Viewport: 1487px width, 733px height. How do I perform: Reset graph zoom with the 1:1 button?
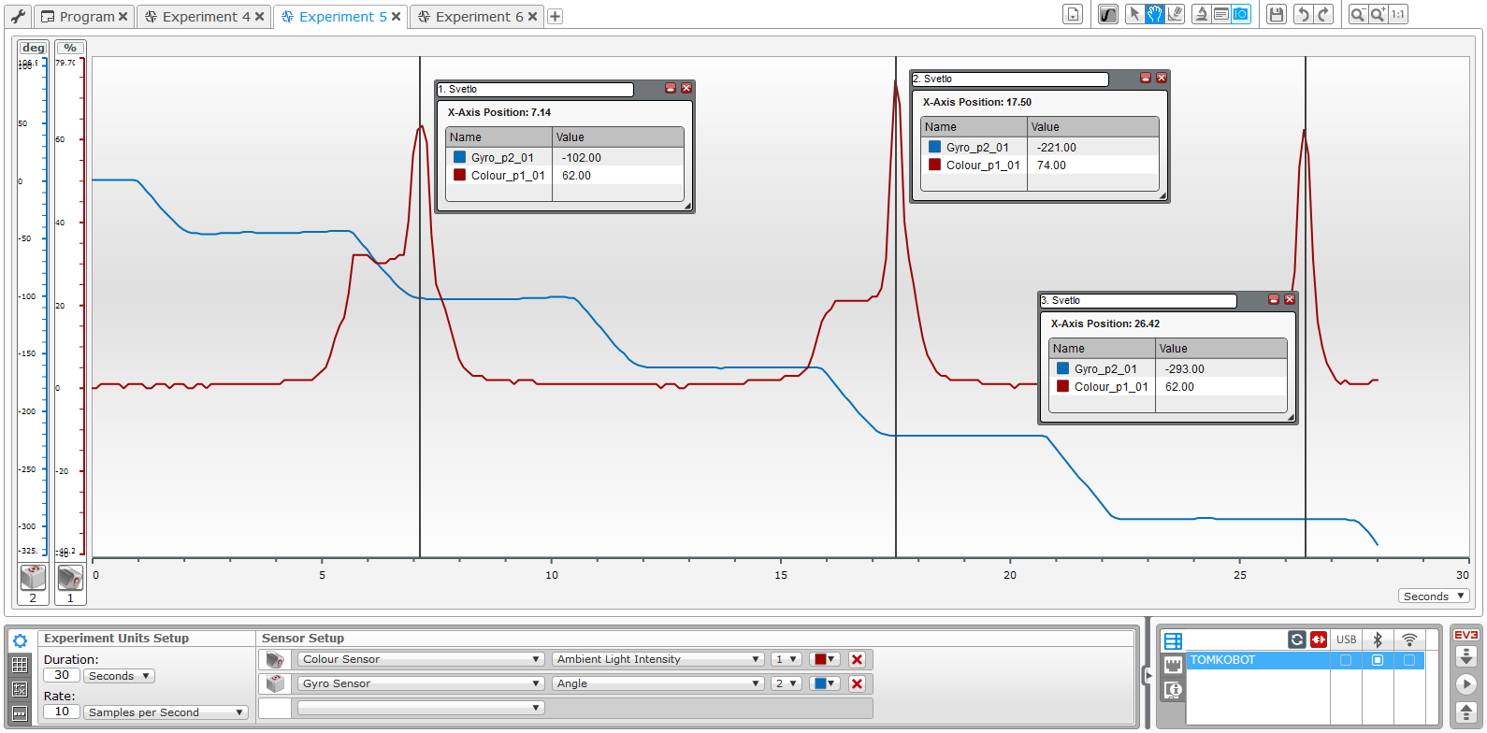pyautogui.click(x=1398, y=14)
